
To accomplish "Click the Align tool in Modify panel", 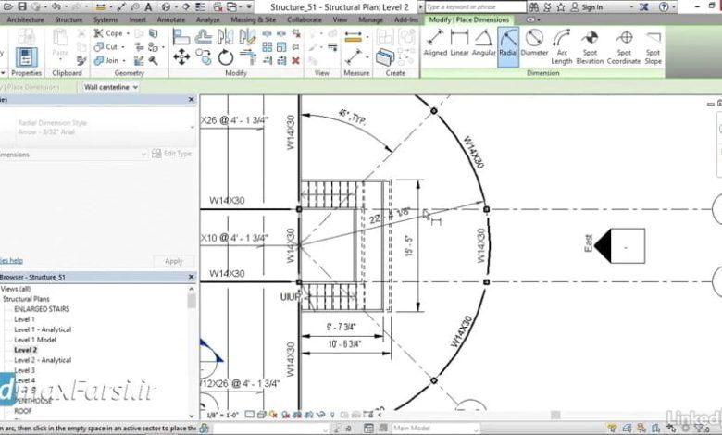I will [180, 36].
